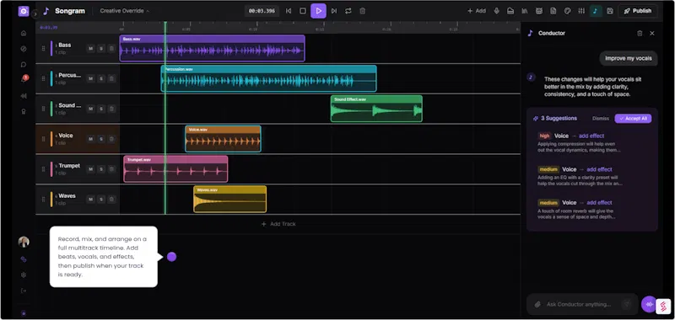This screenshot has height=320, width=675.
Task: Click the link icon in the left sidebar
Action: [24, 259]
